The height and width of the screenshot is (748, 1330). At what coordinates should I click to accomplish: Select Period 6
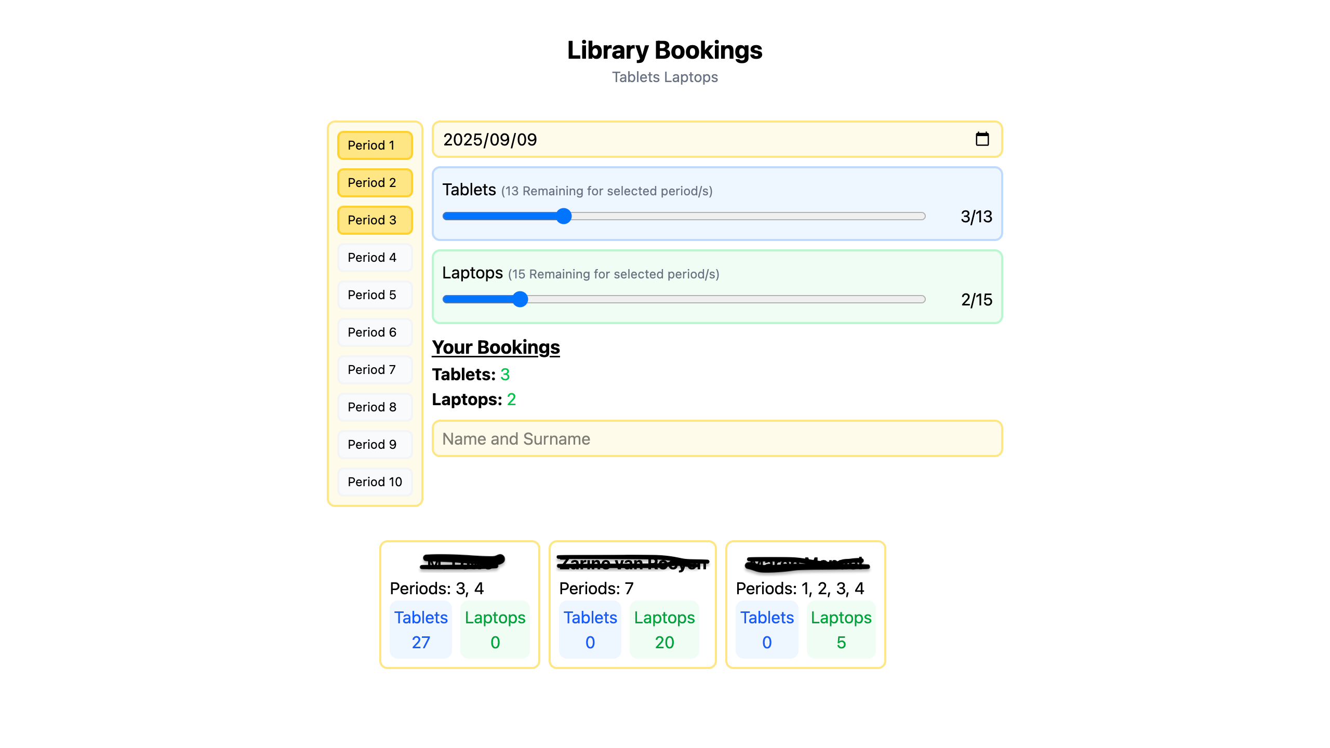(x=375, y=332)
